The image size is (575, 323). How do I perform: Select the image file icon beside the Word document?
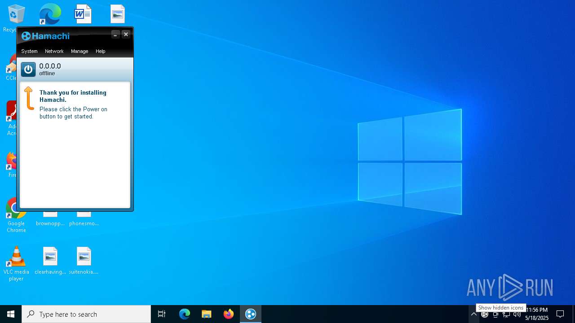point(117,14)
